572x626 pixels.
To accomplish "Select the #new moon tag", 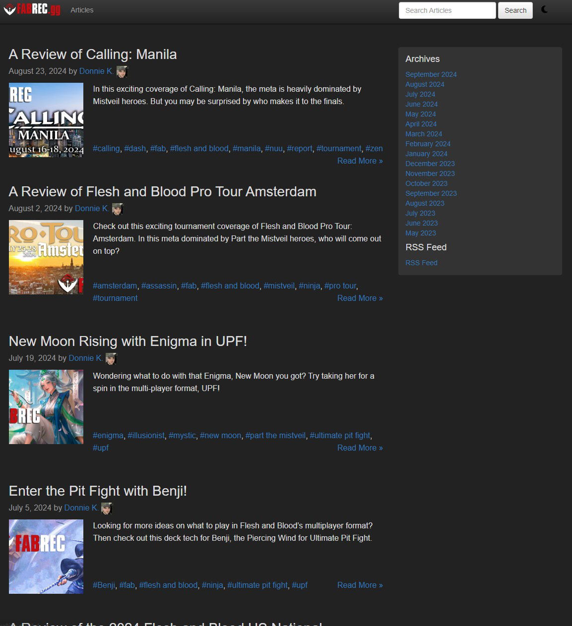I will [x=220, y=435].
